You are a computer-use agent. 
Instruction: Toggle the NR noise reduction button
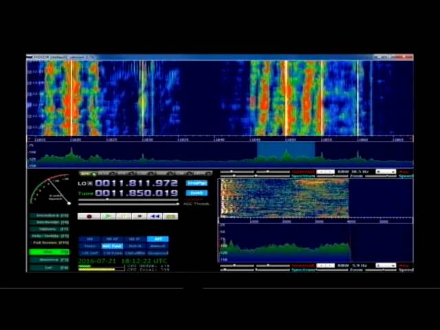89,239
